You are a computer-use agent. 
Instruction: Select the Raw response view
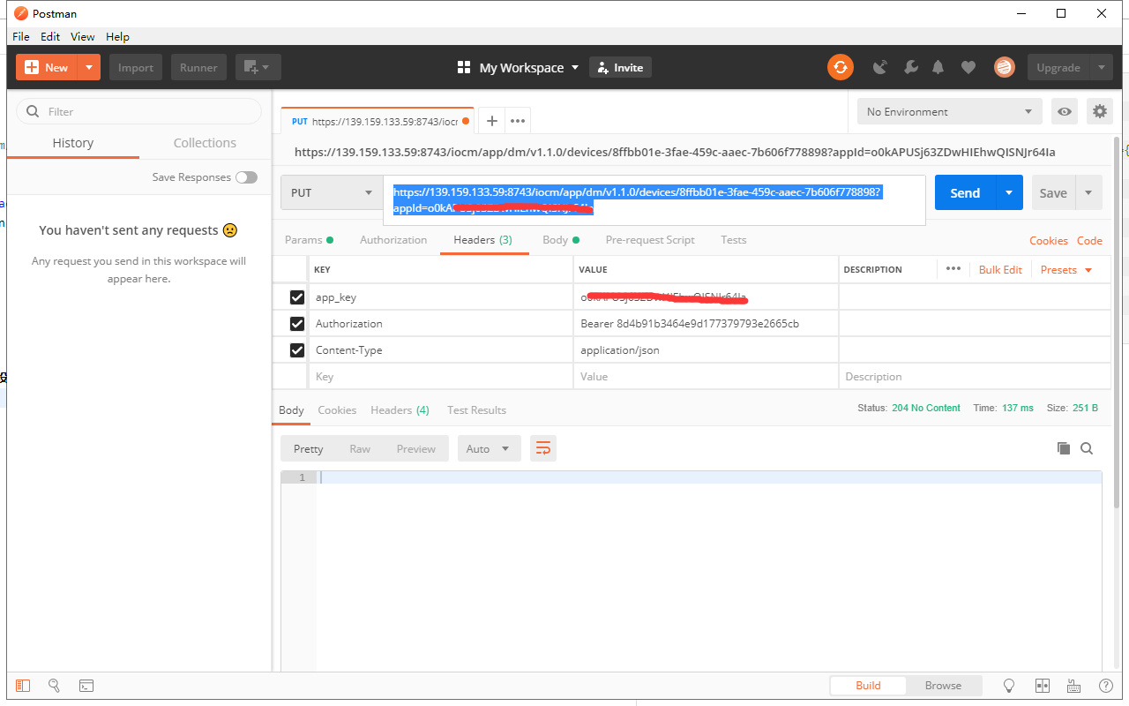tap(360, 448)
